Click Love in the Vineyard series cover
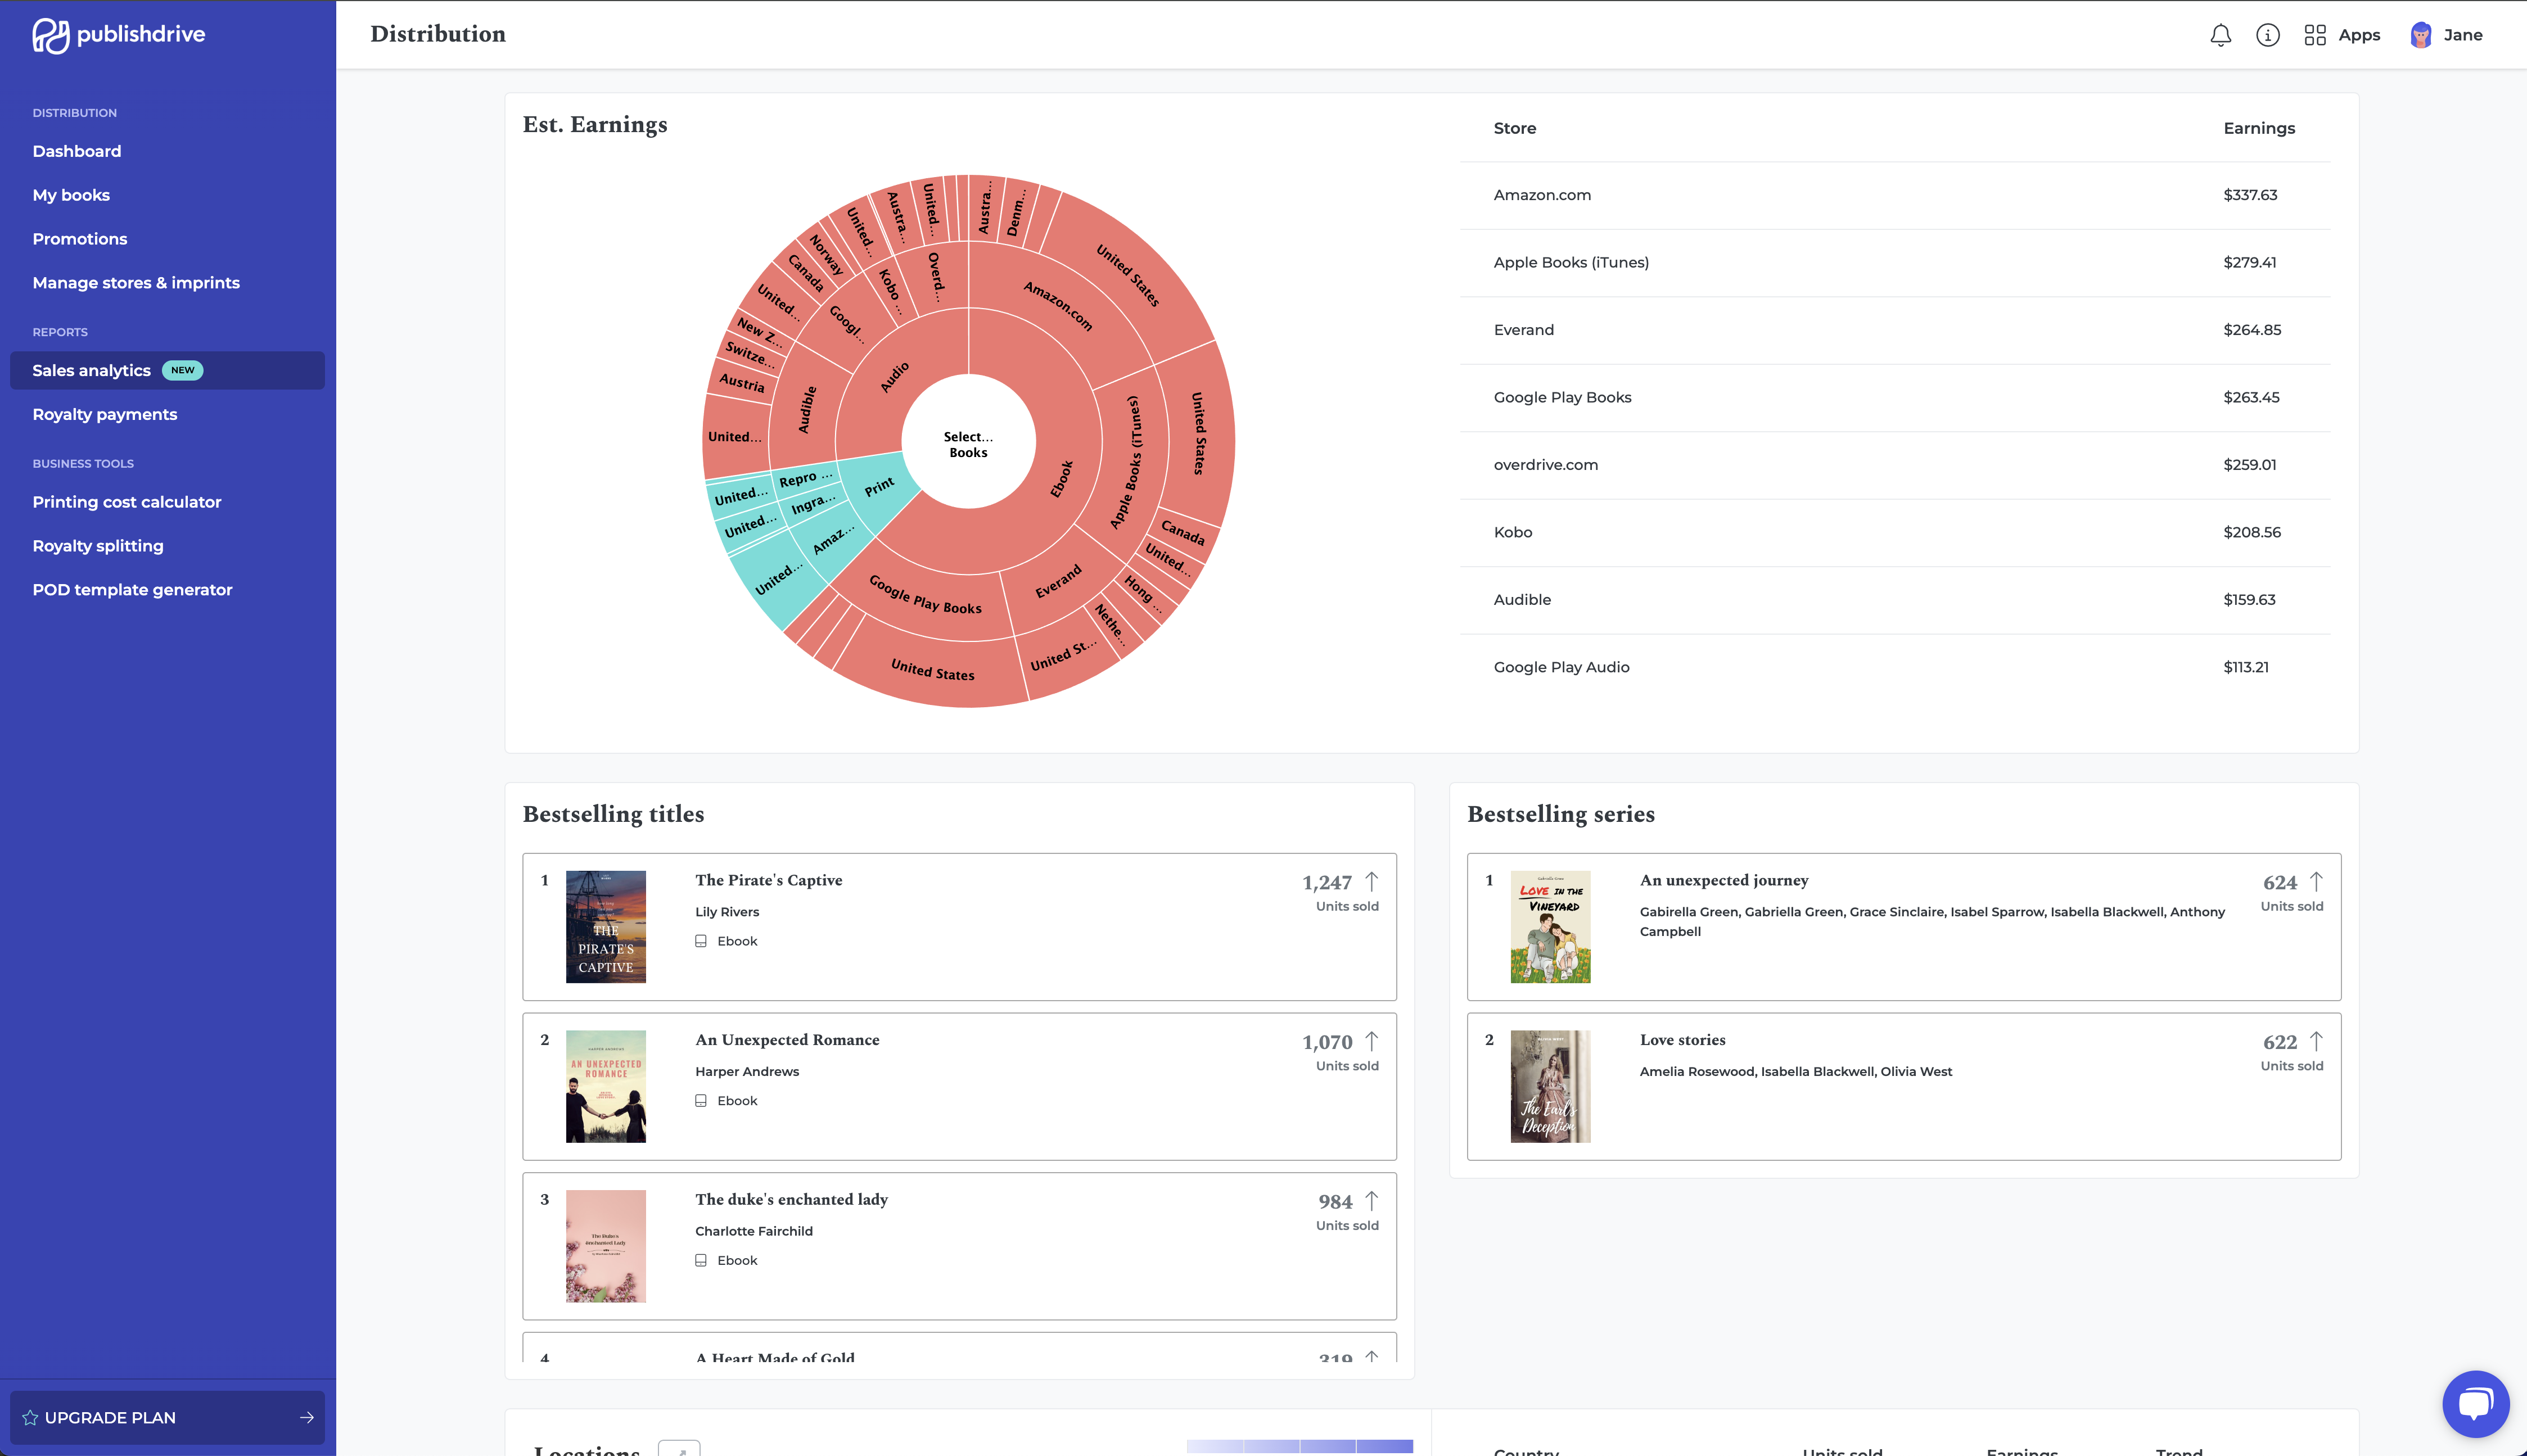 pyautogui.click(x=1550, y=927)
